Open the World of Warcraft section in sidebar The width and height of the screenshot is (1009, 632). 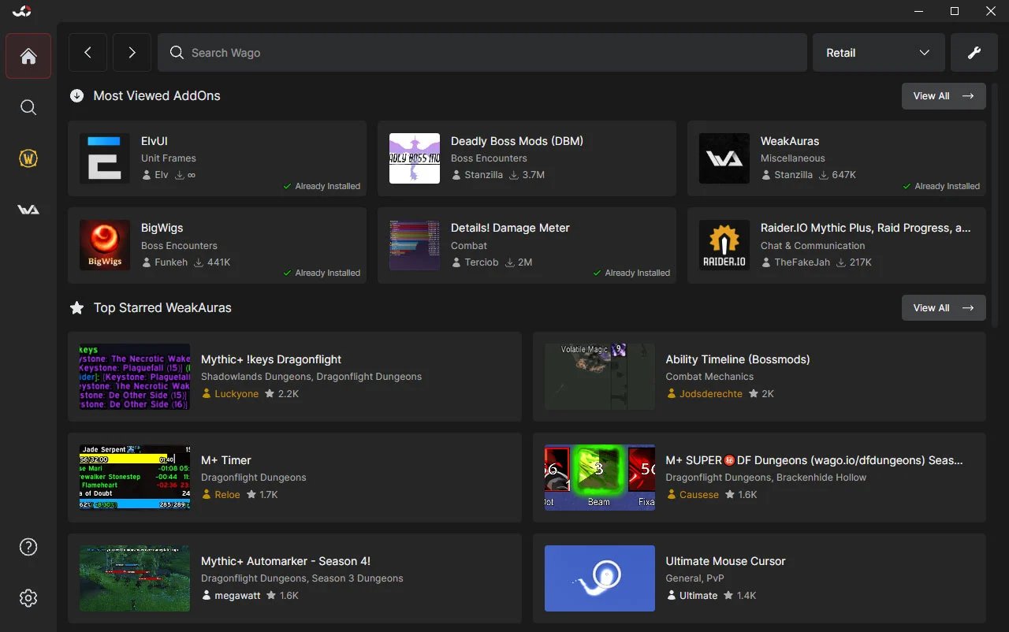pyautogui.click(x=28, y=158)
